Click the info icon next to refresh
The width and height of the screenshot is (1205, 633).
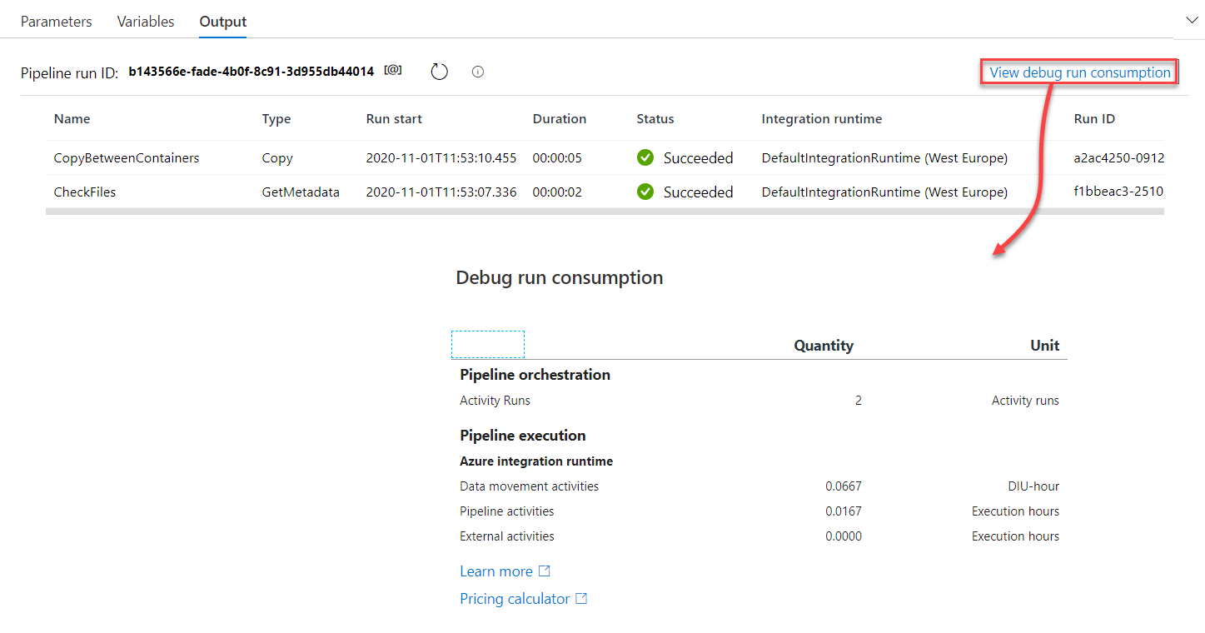pos(477,72)
